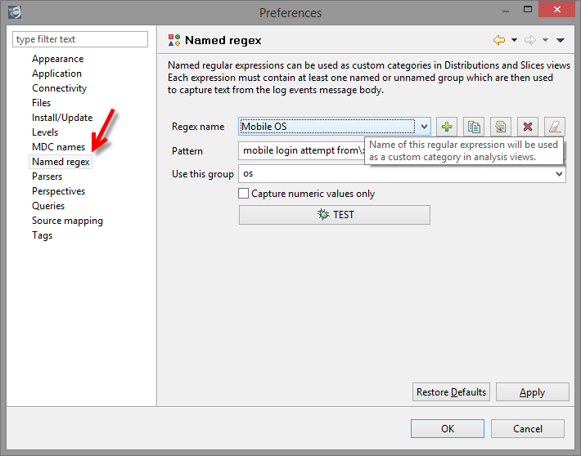Minimize the Preferences window
The image size is (581, 456).
point(506,11)
